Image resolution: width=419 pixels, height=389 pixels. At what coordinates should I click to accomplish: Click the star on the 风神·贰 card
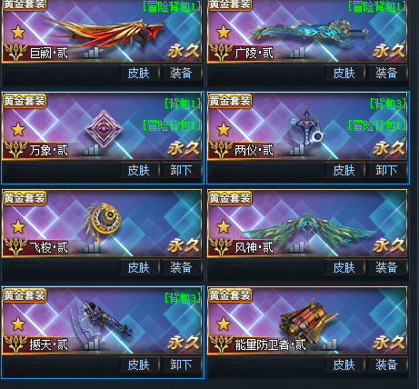pos(224,226)
